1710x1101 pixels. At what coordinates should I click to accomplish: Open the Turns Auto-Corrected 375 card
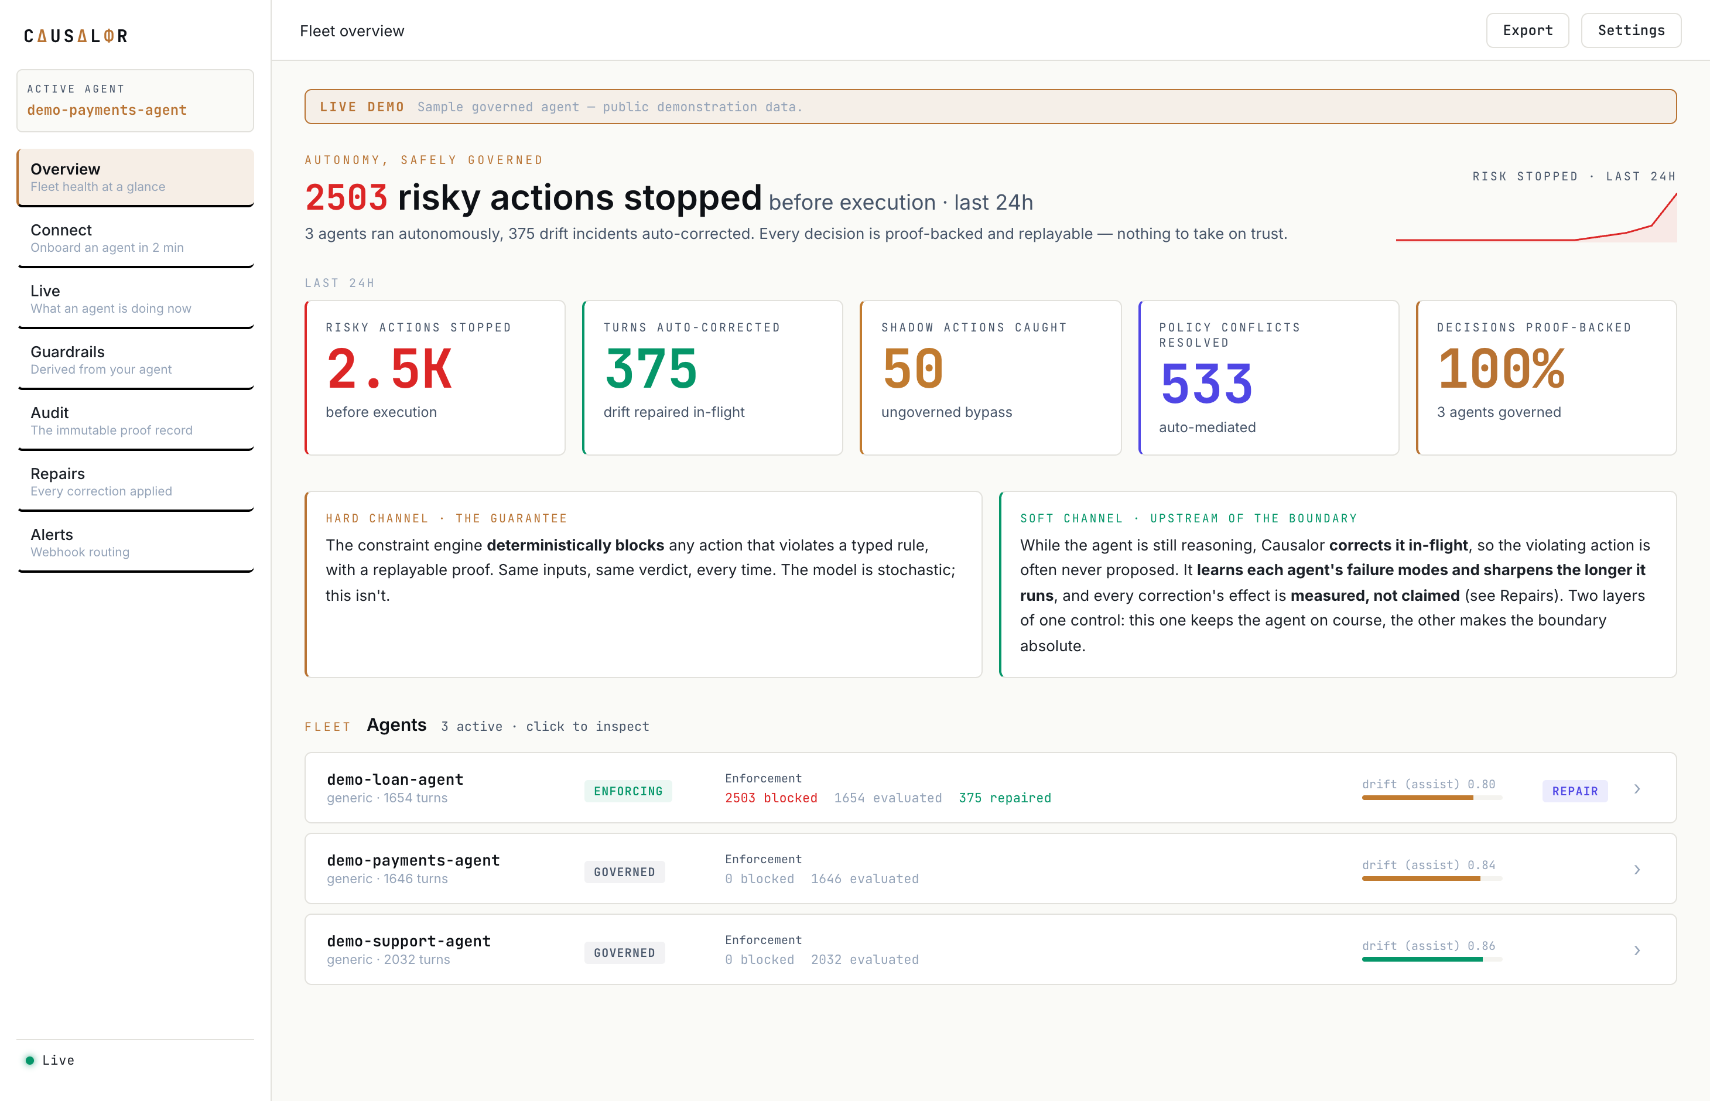[713, 378]
